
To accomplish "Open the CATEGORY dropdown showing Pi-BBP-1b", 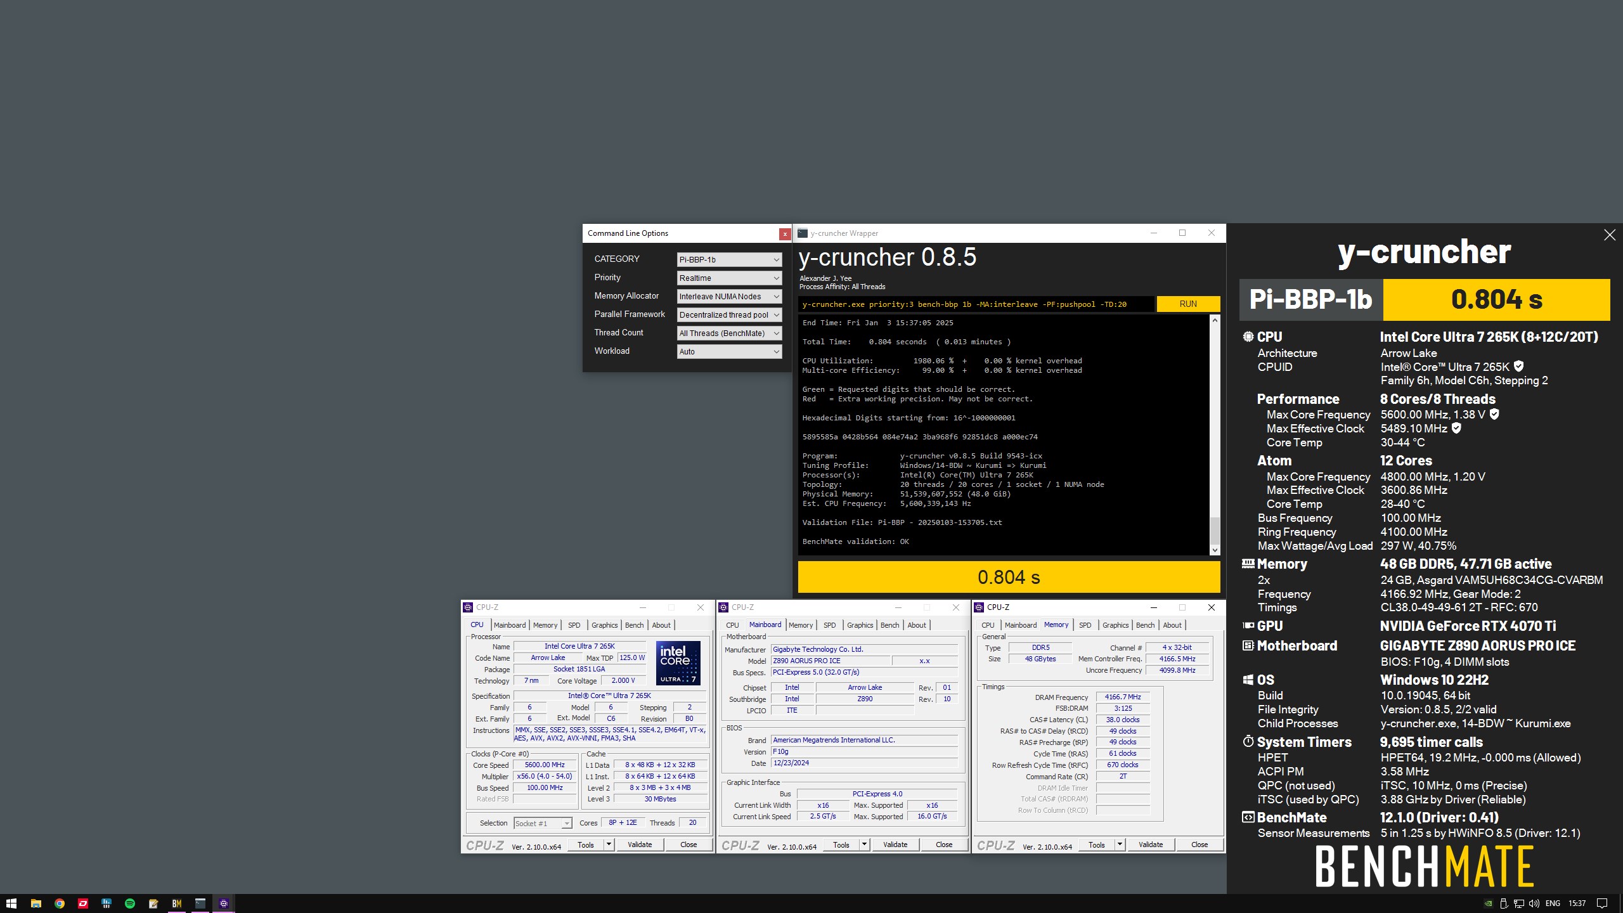I will (729, 259).
